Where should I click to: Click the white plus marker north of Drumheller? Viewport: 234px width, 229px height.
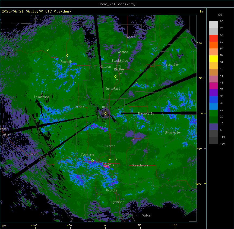(166, 102)
